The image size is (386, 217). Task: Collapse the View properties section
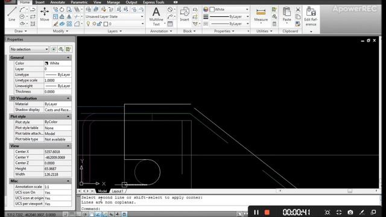point(68,146)
